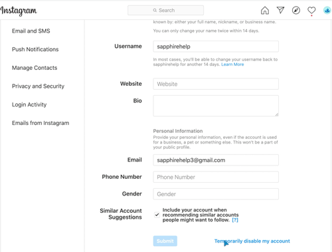Viewport: 332px width, 252px height.
Task: Toggle similar account suggestions checkbox
Action: tap(157, 215)
